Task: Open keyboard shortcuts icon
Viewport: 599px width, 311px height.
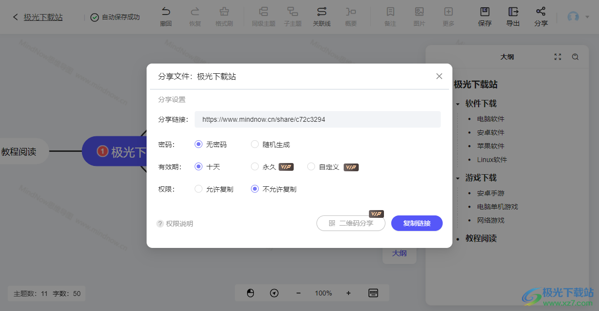Action: point(373,293)
